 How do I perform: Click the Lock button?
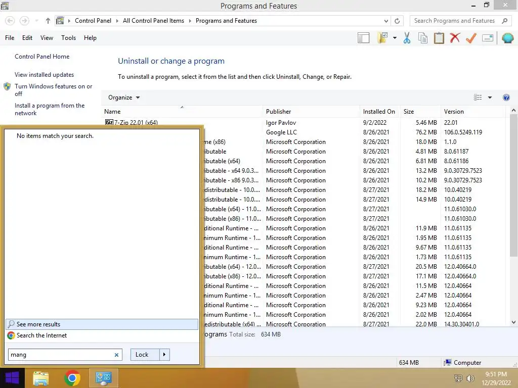coord(145,355)
